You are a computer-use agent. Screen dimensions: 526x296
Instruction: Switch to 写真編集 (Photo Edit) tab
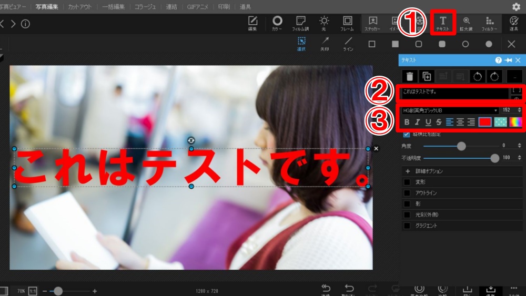(47, 7)
